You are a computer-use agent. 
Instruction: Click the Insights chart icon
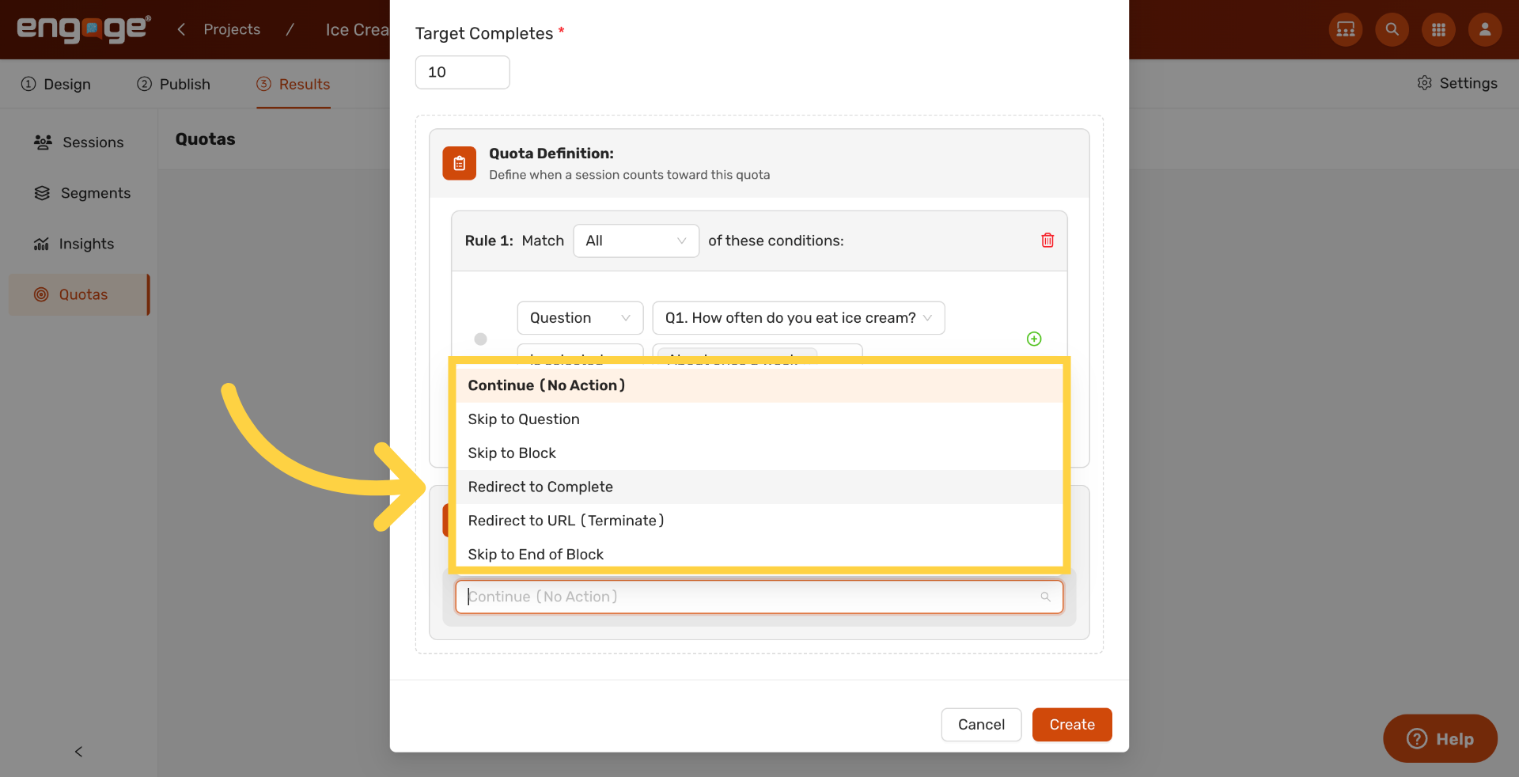(x=41, y=244)
